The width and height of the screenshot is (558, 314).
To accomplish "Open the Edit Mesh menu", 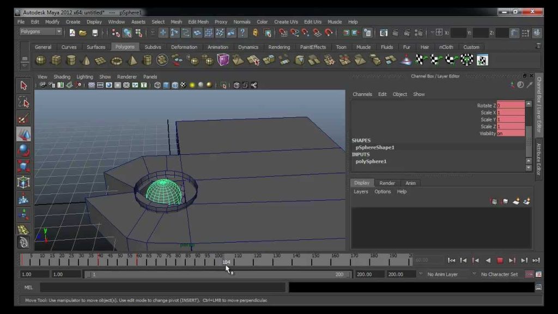I will tap(198, 22).
